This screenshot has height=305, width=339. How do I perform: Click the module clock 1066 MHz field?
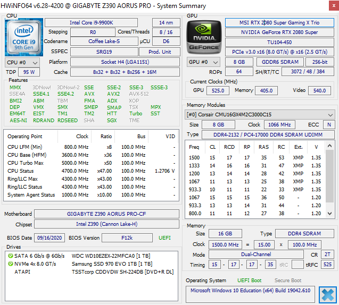click(x=279, y=125)
